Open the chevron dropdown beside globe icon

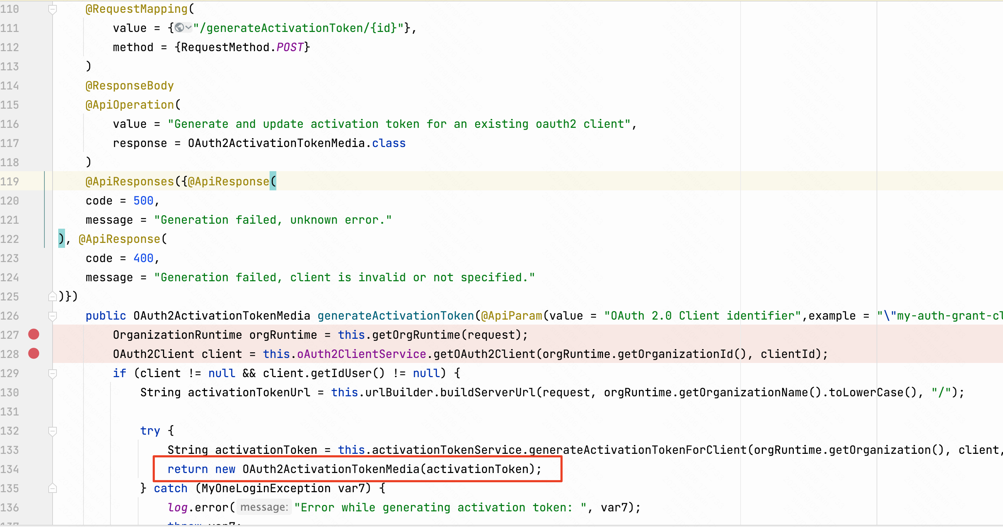click(189, 28)
